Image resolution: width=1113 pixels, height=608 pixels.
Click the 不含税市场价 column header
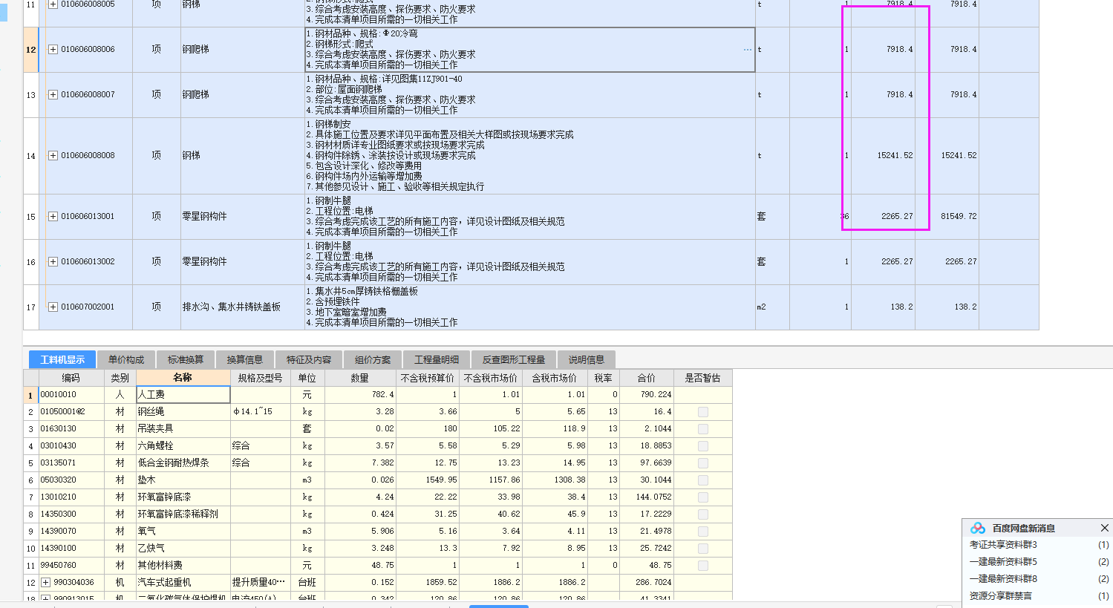[x=490, y=378]
